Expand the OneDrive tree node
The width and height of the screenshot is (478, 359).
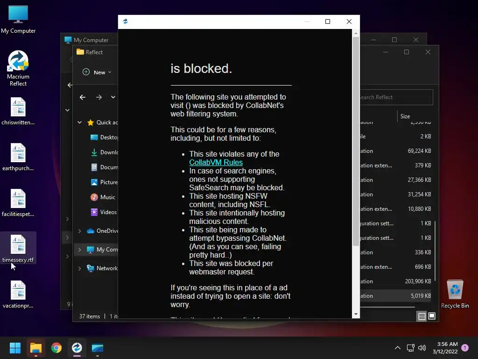pyautogui.click(x=79, y=231)
